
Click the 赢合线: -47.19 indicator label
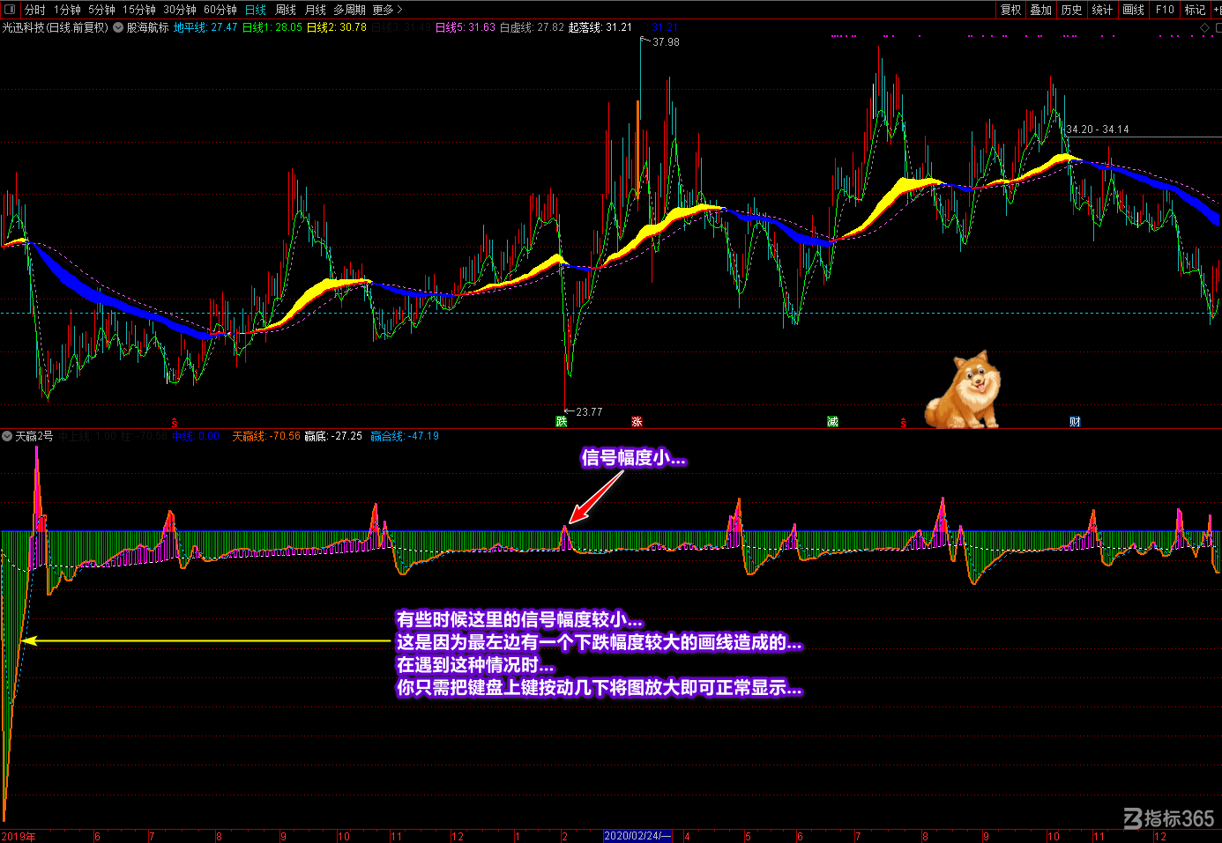pos(405,436)
